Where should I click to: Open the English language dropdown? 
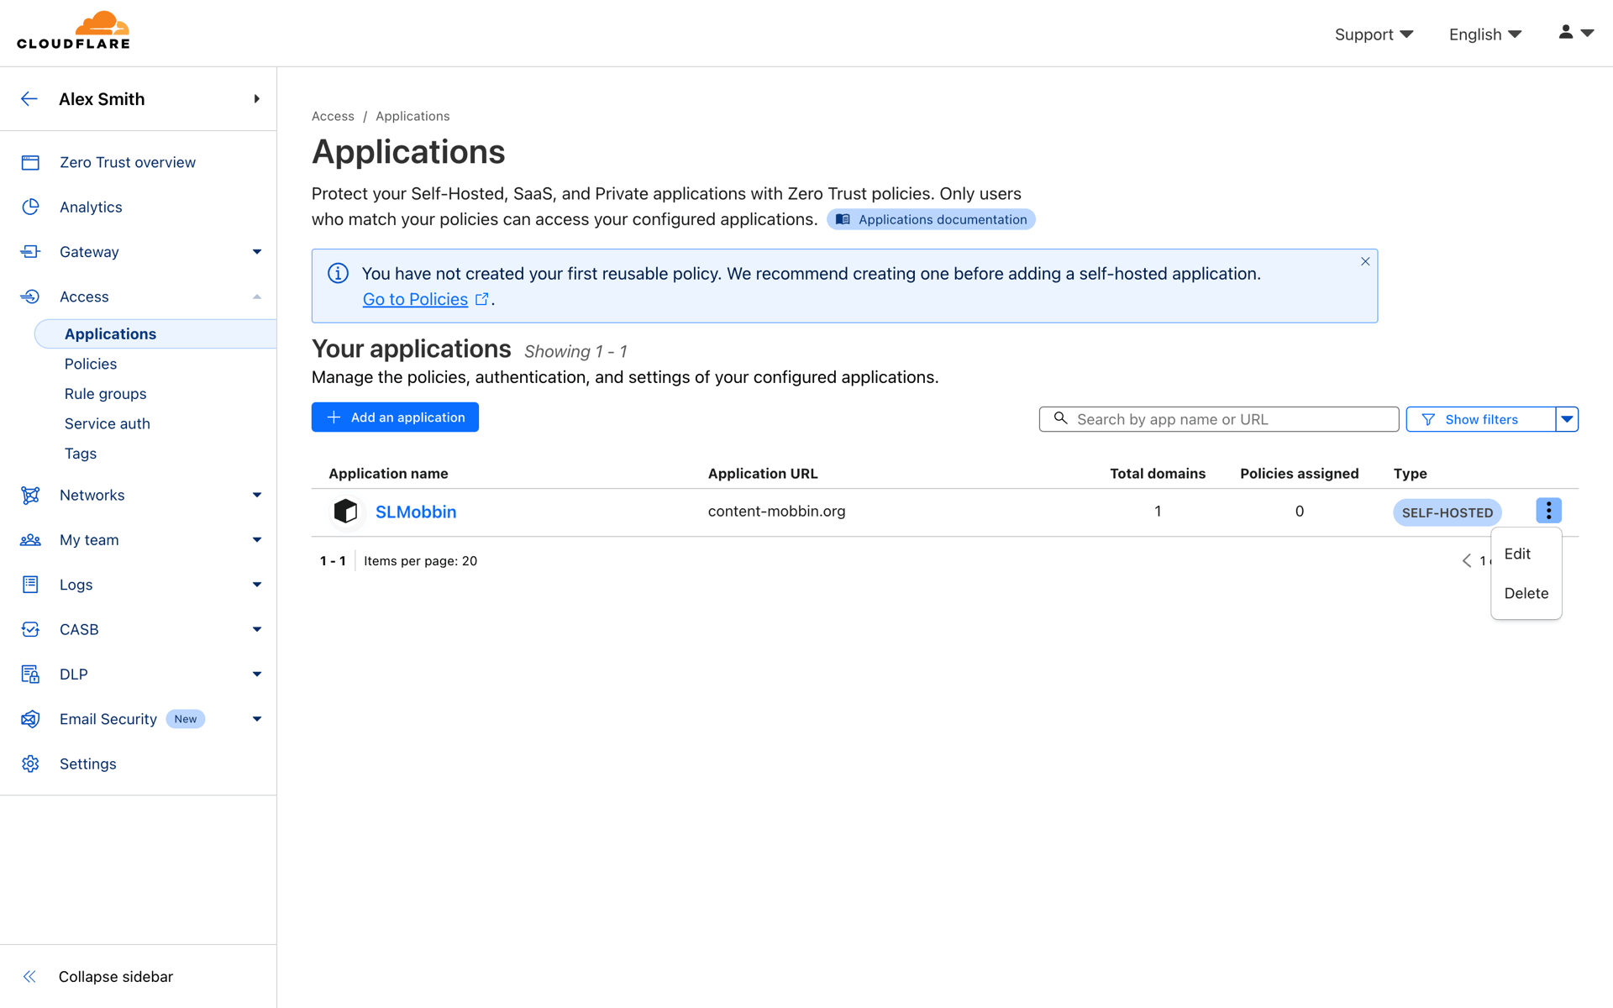coord(1485,34)
